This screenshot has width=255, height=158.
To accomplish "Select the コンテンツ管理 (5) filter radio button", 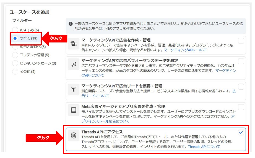I will click(x=15, y=55).
